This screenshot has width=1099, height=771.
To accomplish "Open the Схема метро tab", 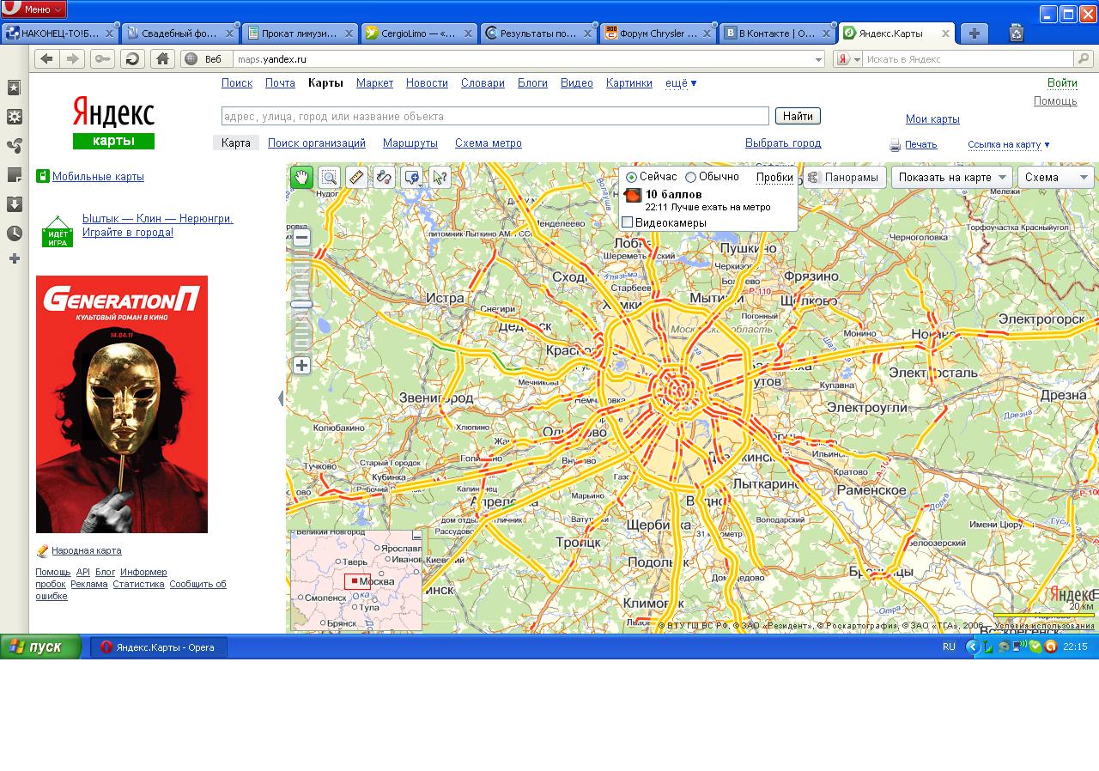I will [x=489, y=143].
